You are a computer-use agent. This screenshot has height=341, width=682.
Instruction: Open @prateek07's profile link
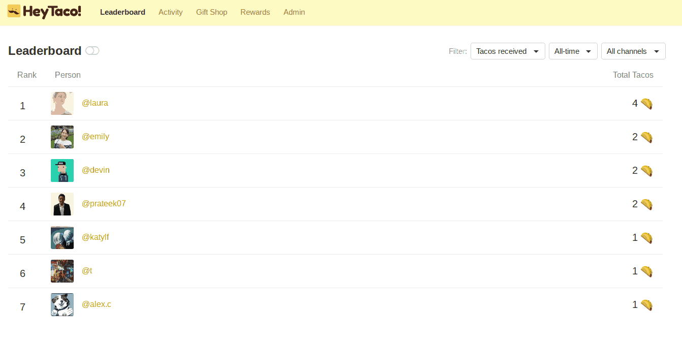pos(104,204)
